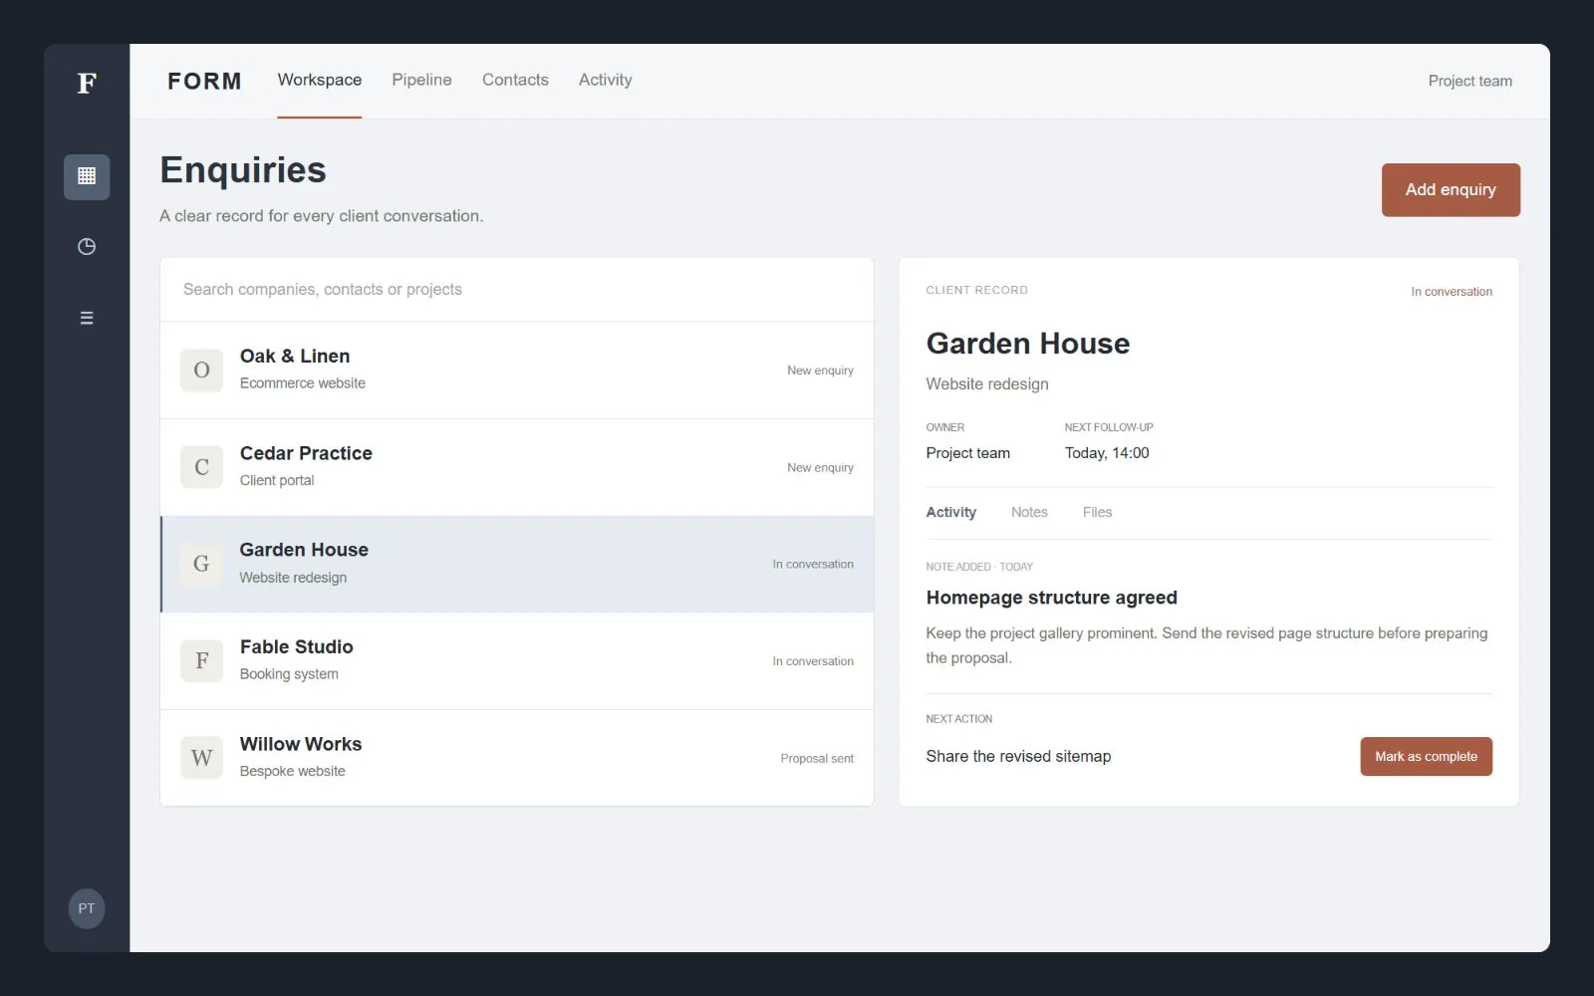Select the Activity tab in client record
Viewport: 1594px width, 996px height.
(x=951, y=512)
